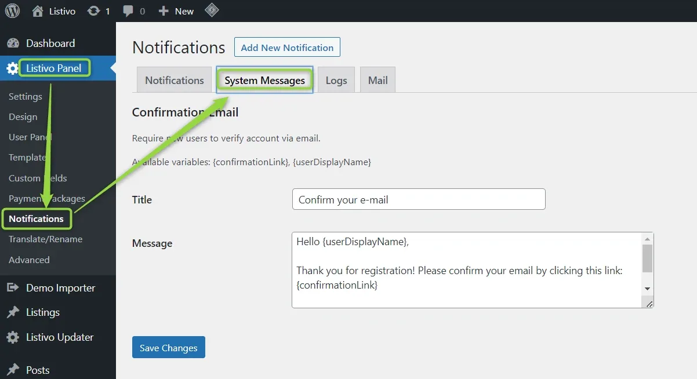
Task: Switch to the Mail tab
Action: coord(377,80)
